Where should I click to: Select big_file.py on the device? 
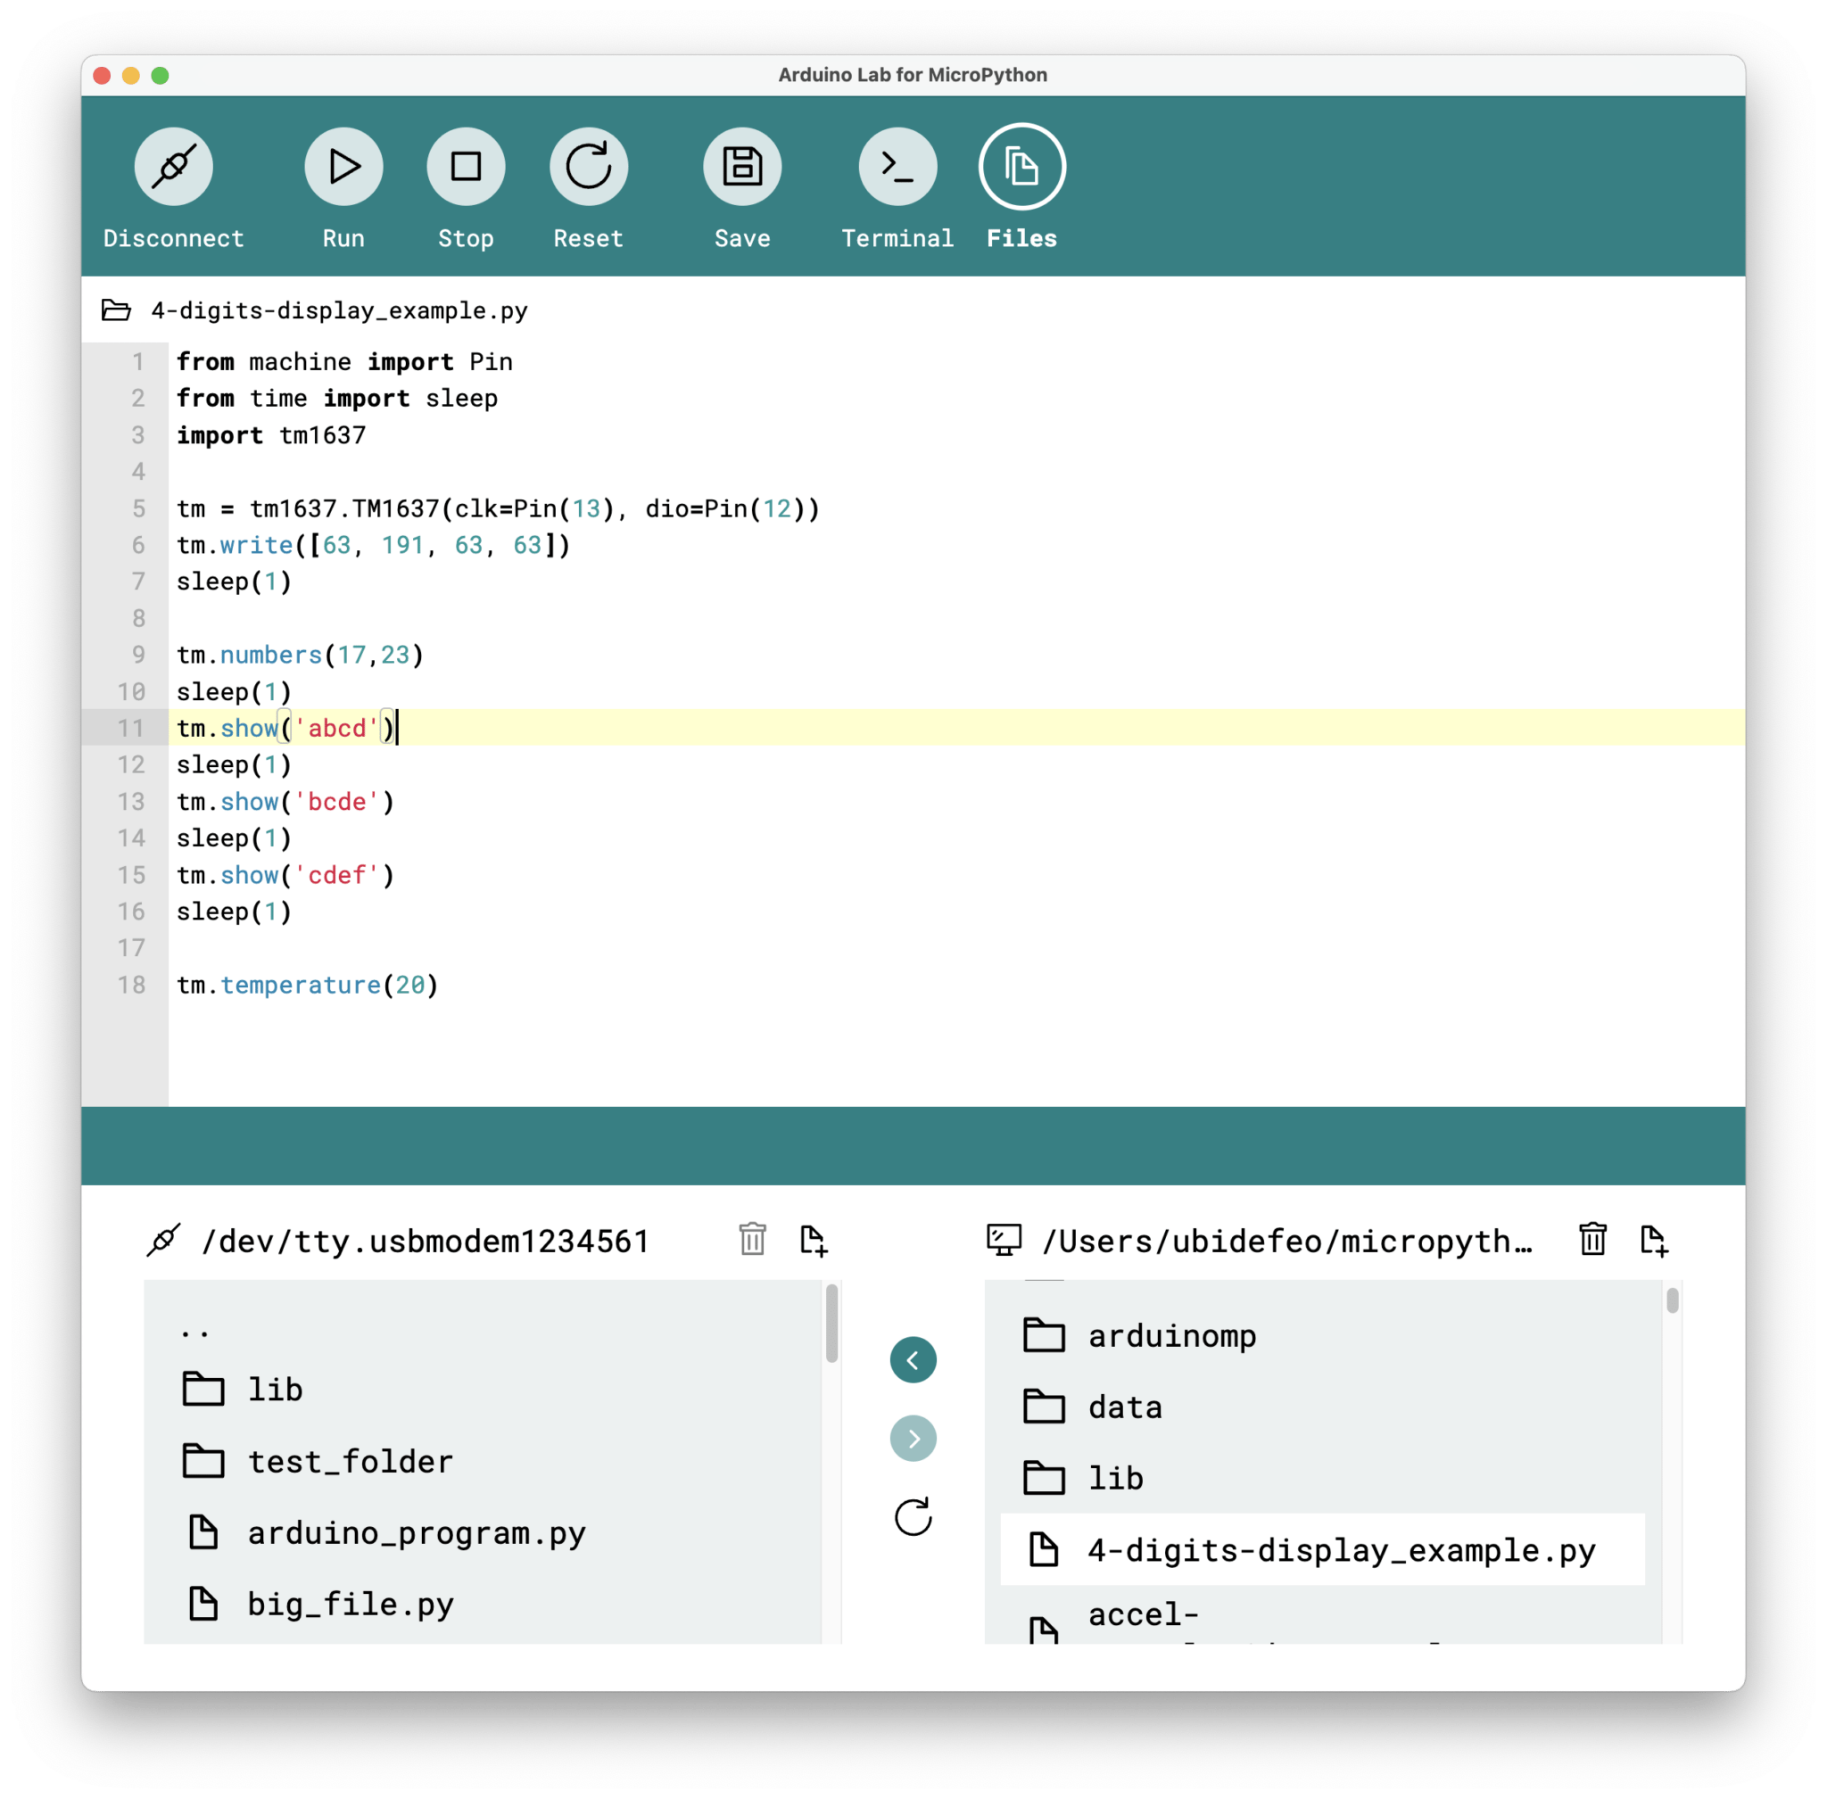coord(350,1604)
